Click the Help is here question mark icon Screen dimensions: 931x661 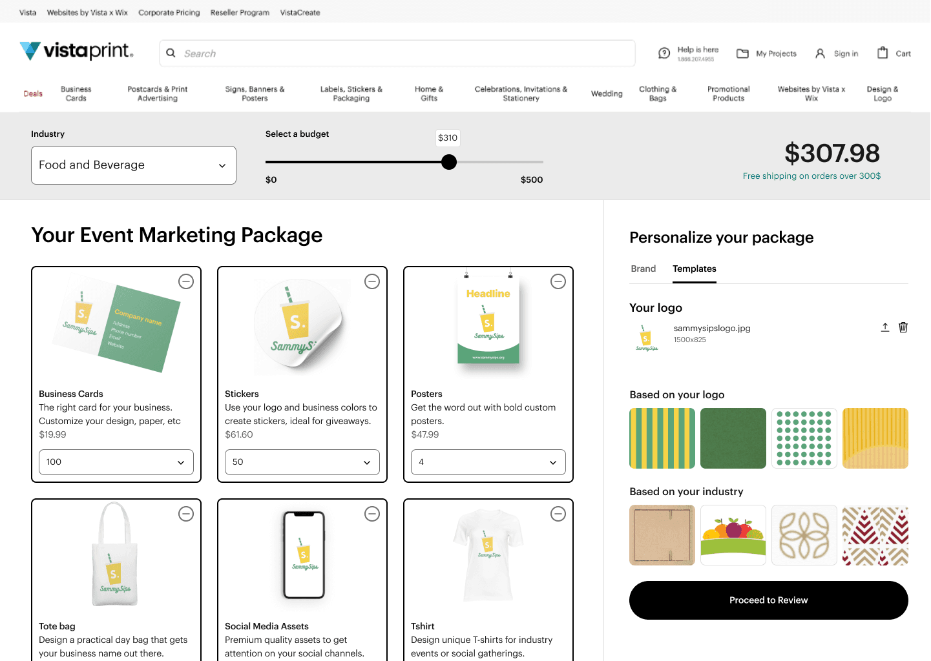[x=665, y=53]
